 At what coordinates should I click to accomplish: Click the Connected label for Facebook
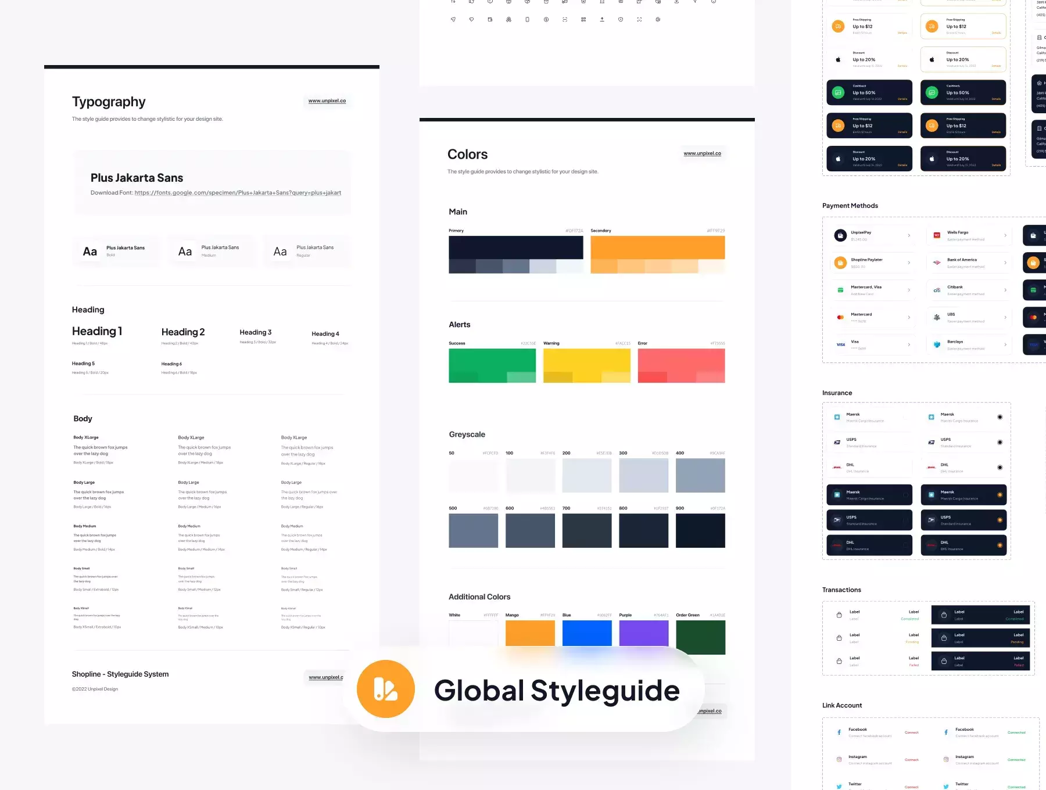tap(1016, 732)
